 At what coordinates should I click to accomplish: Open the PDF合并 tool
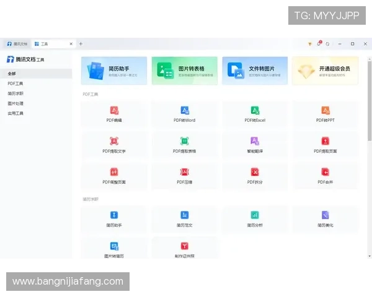click(x=325, y=176)
